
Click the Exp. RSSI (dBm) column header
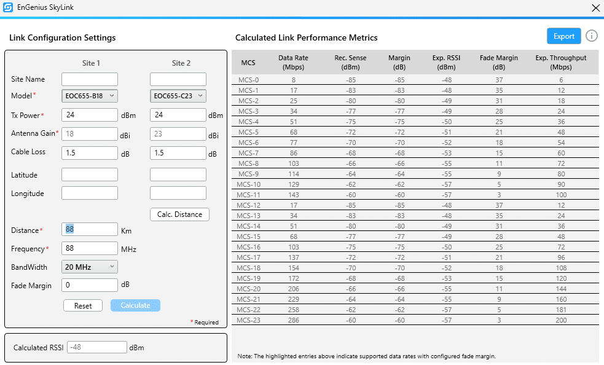pos(446,63)
